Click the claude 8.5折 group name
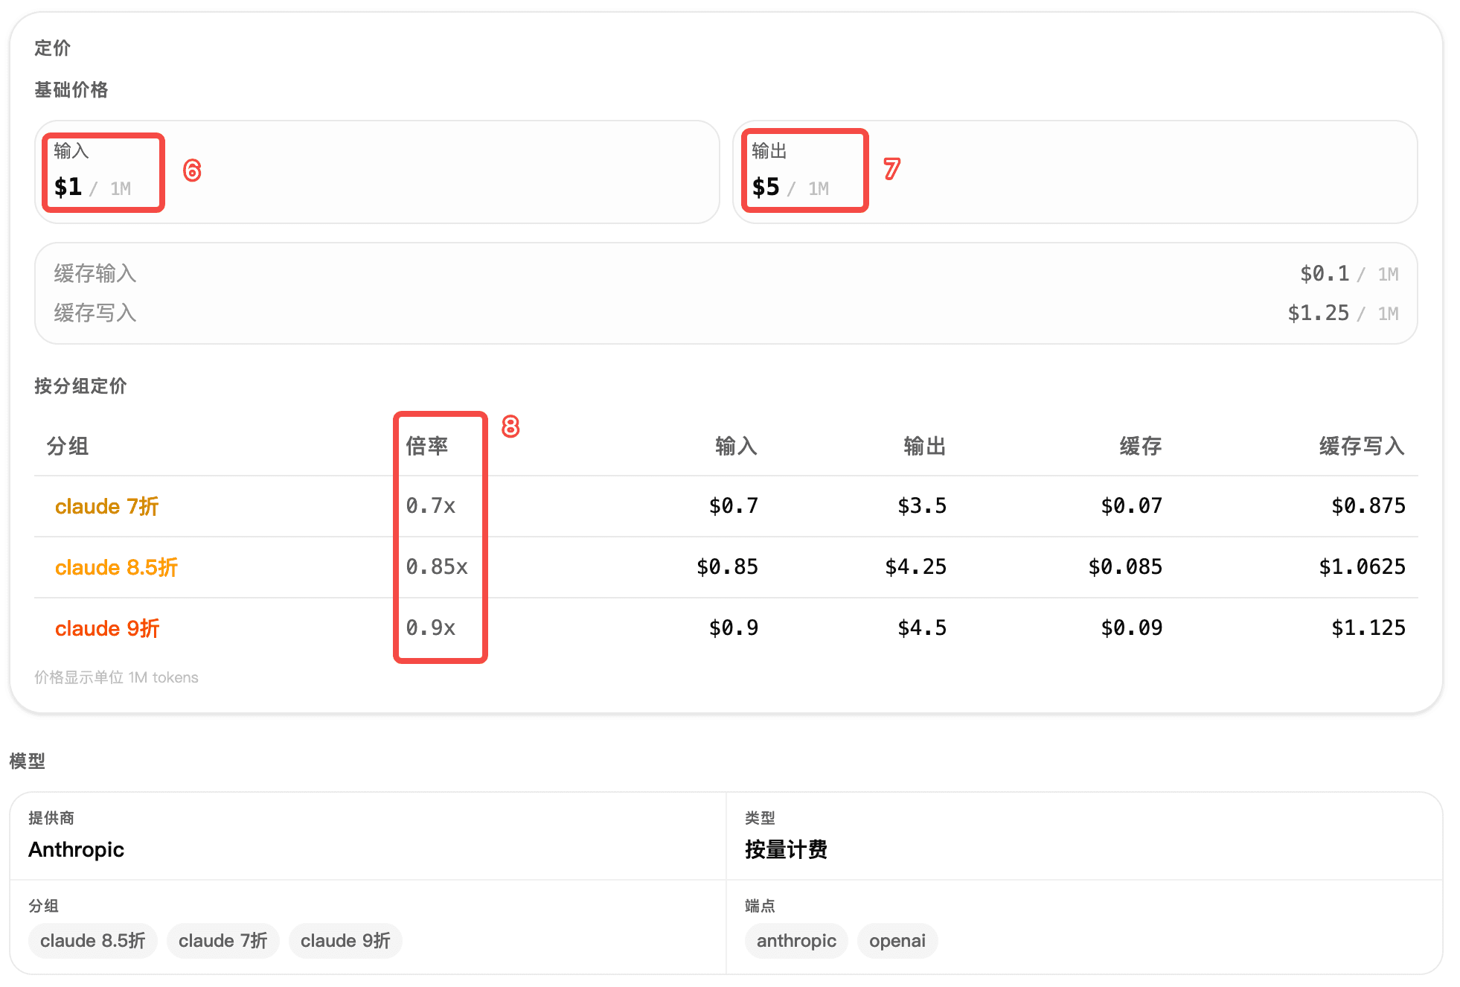 click(x=116, y=568)
